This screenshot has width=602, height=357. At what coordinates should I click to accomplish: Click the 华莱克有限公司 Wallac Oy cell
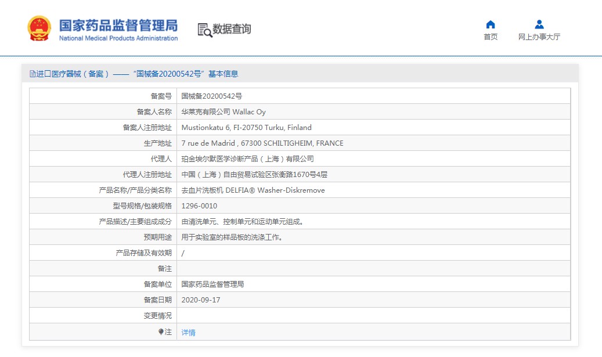click(224, 111)
